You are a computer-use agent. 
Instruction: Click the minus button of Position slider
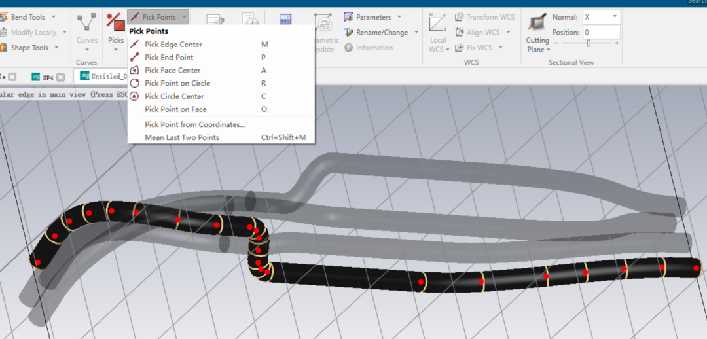(556, 43)
